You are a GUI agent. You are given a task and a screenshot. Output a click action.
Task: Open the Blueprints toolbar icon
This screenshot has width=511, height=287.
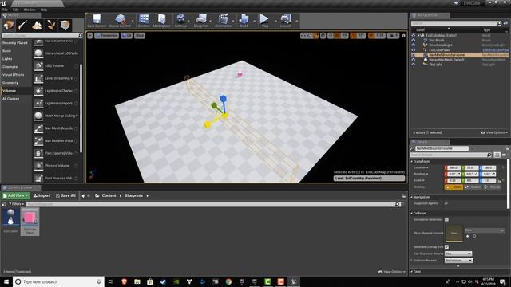(201, 21)
